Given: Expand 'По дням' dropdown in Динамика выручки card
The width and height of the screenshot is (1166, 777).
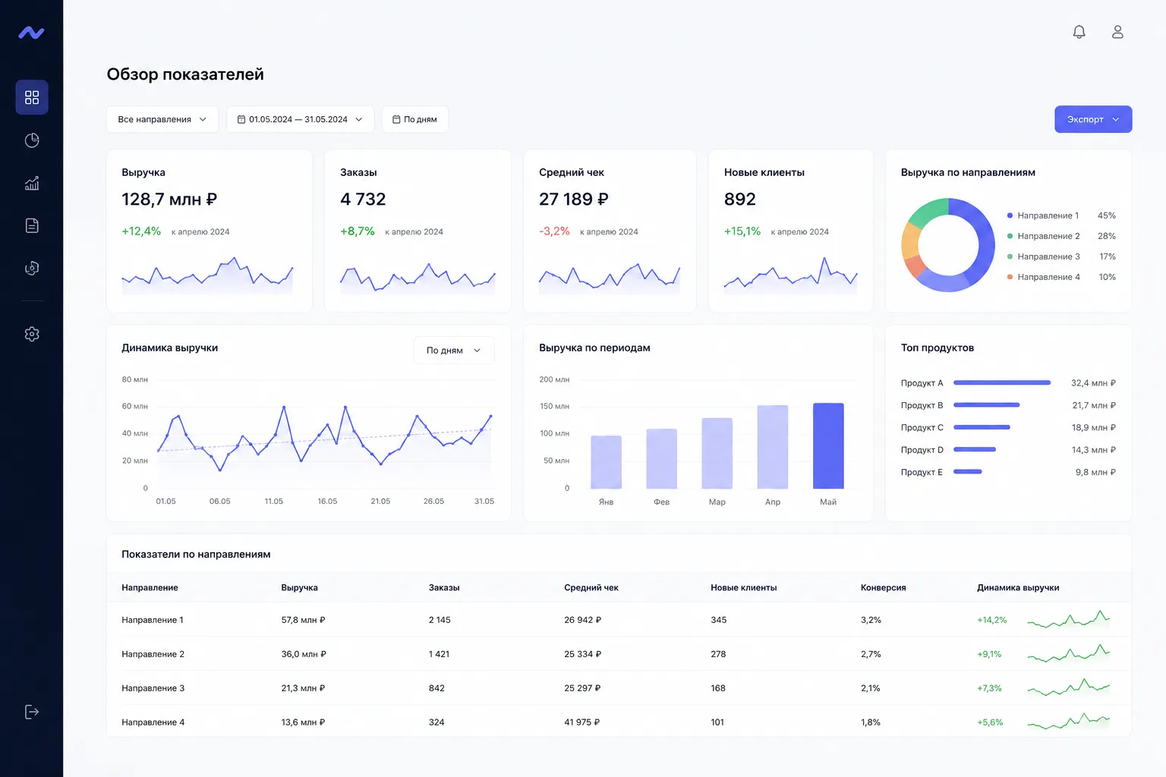Looking at the screenshot, I should click(454, 351).
